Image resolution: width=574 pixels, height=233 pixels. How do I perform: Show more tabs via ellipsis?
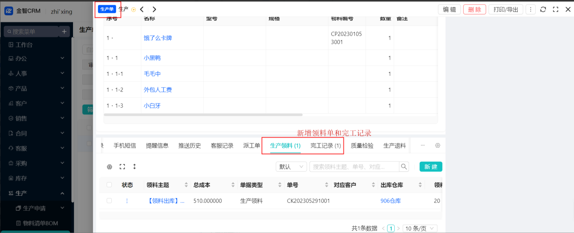pyautogui.click(x=422, y=145)
